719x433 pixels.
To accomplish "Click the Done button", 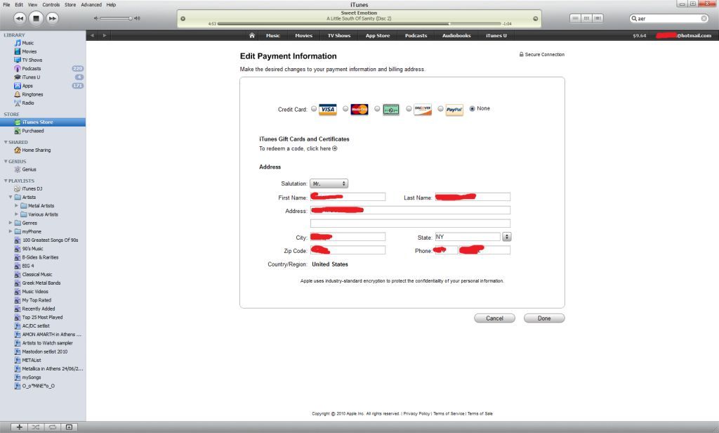I will coord(544,318).
